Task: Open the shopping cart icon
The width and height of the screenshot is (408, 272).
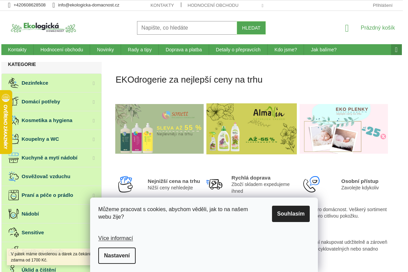Action: point(347,28)
